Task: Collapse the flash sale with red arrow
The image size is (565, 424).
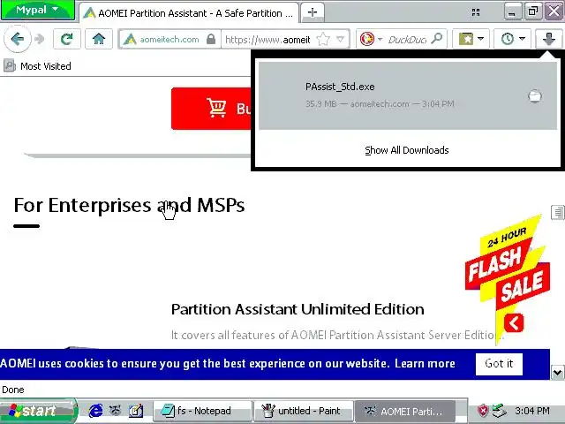Action: click(514, 322)
